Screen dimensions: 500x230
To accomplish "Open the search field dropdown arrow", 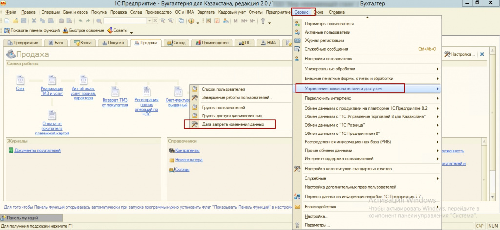I will [149, 21].
